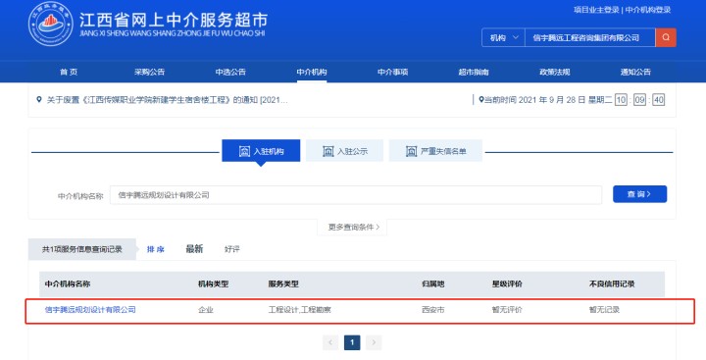The image size is (706, 360).
Task: Click the 工程设计,工程勘察 service cell
Action: (x=299, y=310)
